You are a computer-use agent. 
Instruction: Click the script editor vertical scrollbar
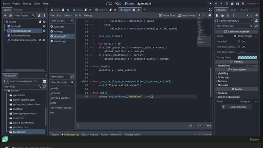pos(211,82)
